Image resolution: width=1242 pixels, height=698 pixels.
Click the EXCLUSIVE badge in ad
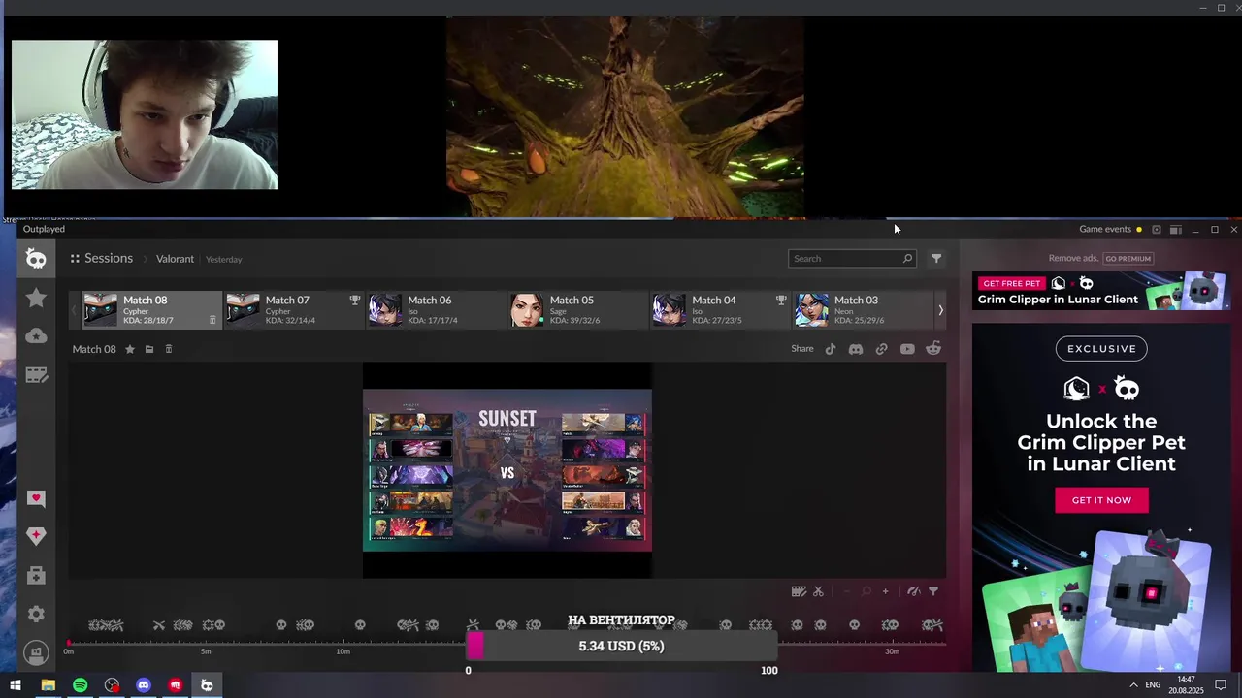(x=1101, y=349)
